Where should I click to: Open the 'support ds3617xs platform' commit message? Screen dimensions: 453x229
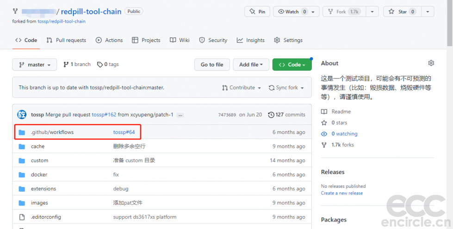tap(145, 217)
